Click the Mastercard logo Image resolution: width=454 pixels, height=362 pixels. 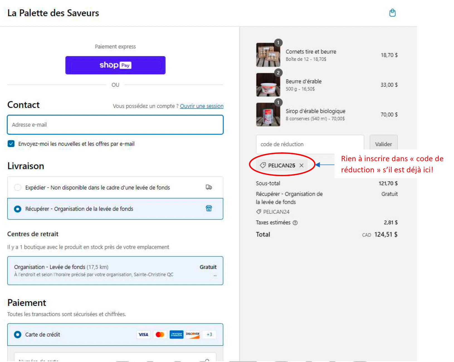tap(160, 334)
